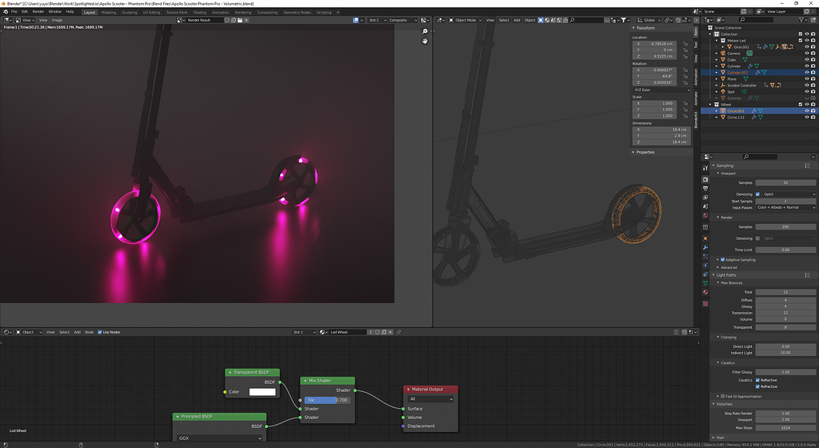Click Max Steps 1024 field
Viewport: 819px width, 448px height.
click(785, 428)
